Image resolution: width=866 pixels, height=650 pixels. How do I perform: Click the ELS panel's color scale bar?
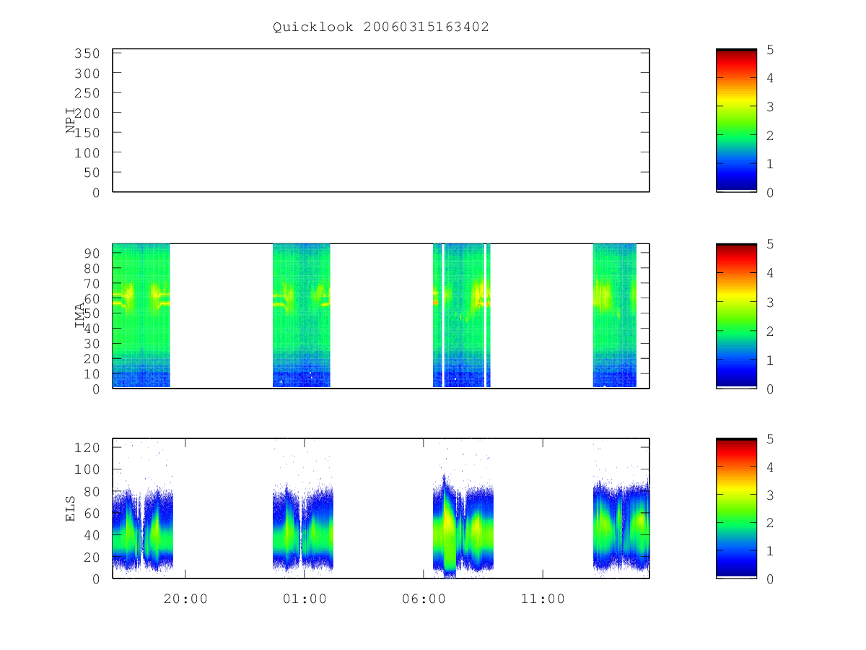tap(736, 508)
